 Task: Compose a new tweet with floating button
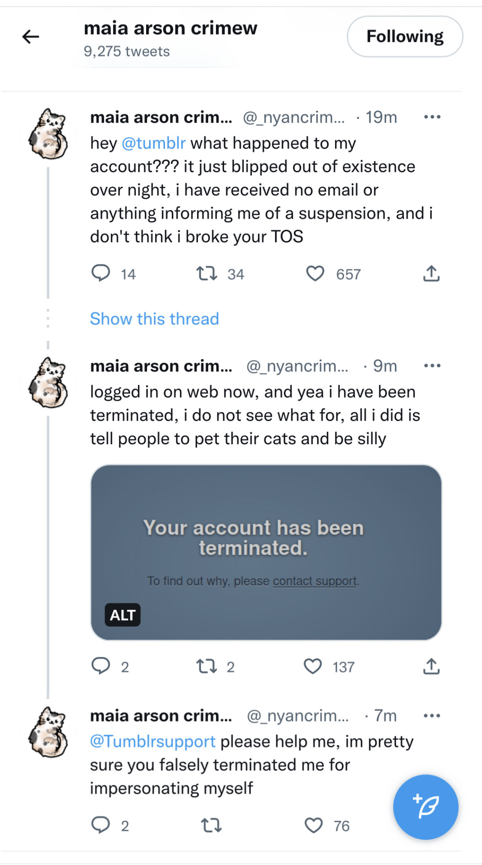tap(426, 807)
